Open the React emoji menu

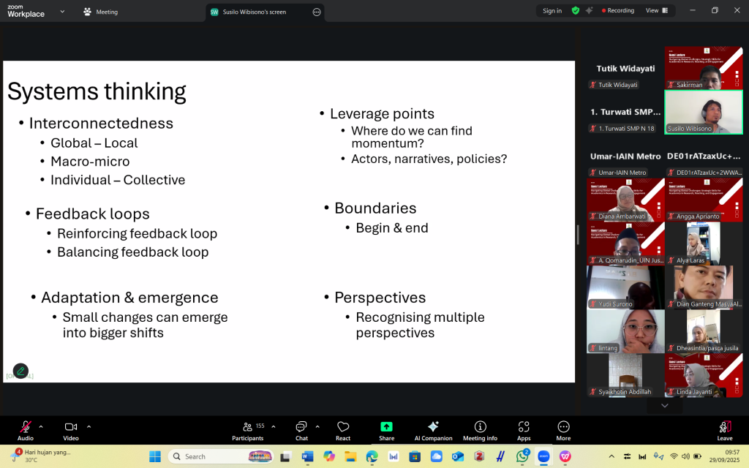click(x=343, y=430)
